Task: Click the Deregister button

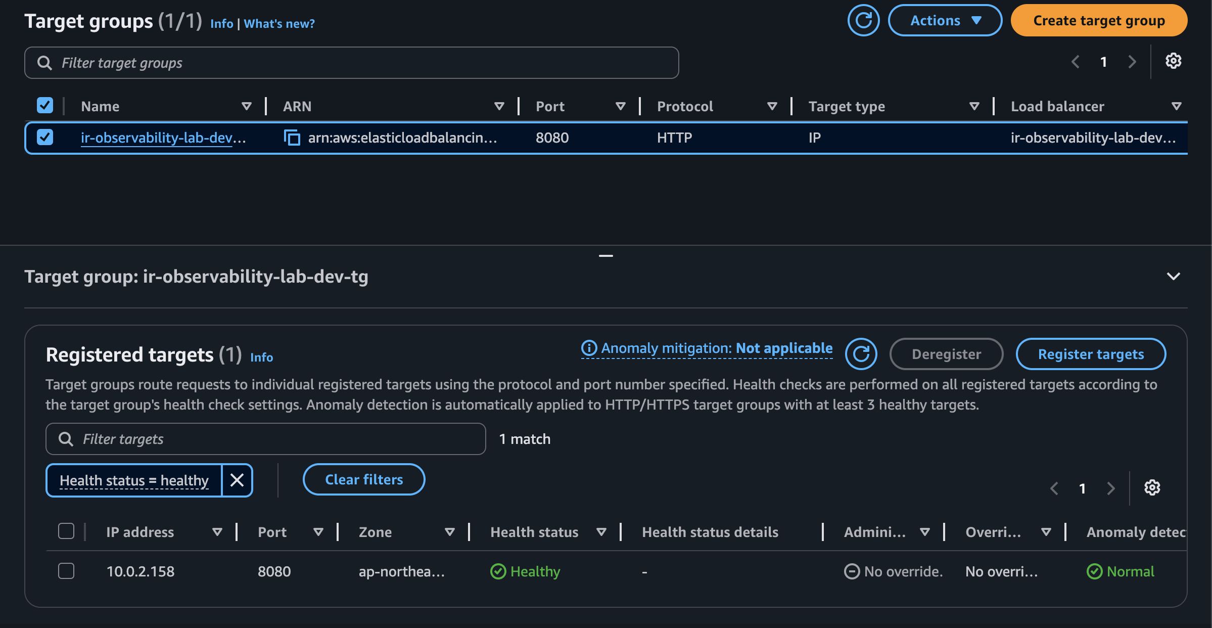Action: (x=946, y=354)
